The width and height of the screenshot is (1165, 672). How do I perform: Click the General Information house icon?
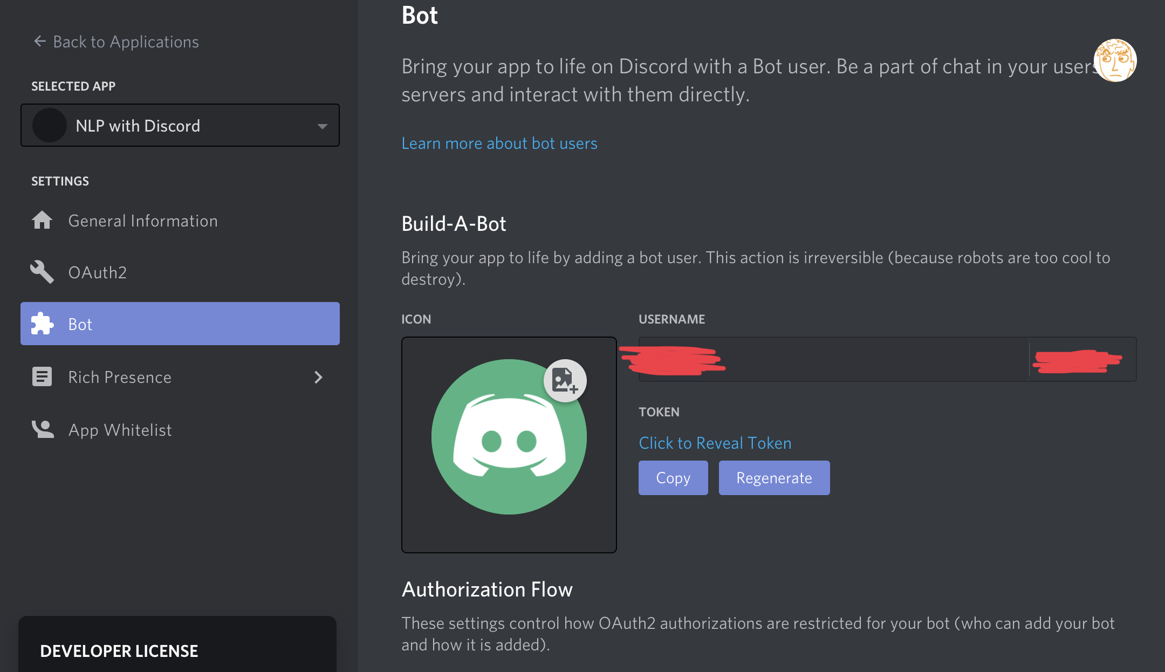[x=43, y=220]
